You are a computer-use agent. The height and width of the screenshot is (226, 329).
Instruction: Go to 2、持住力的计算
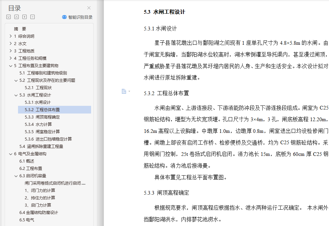pos(40,198)
